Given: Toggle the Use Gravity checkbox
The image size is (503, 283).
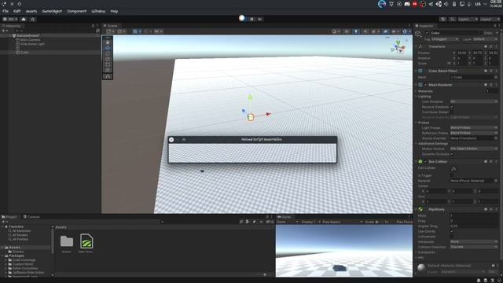Looking at the screenshot, I should pyautogui.click(x=452, y=231).
